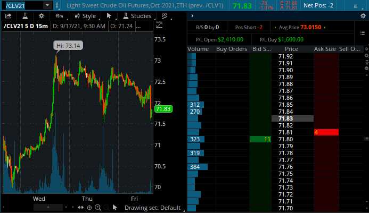Expand the Style menu

click(x=85, y=16)
